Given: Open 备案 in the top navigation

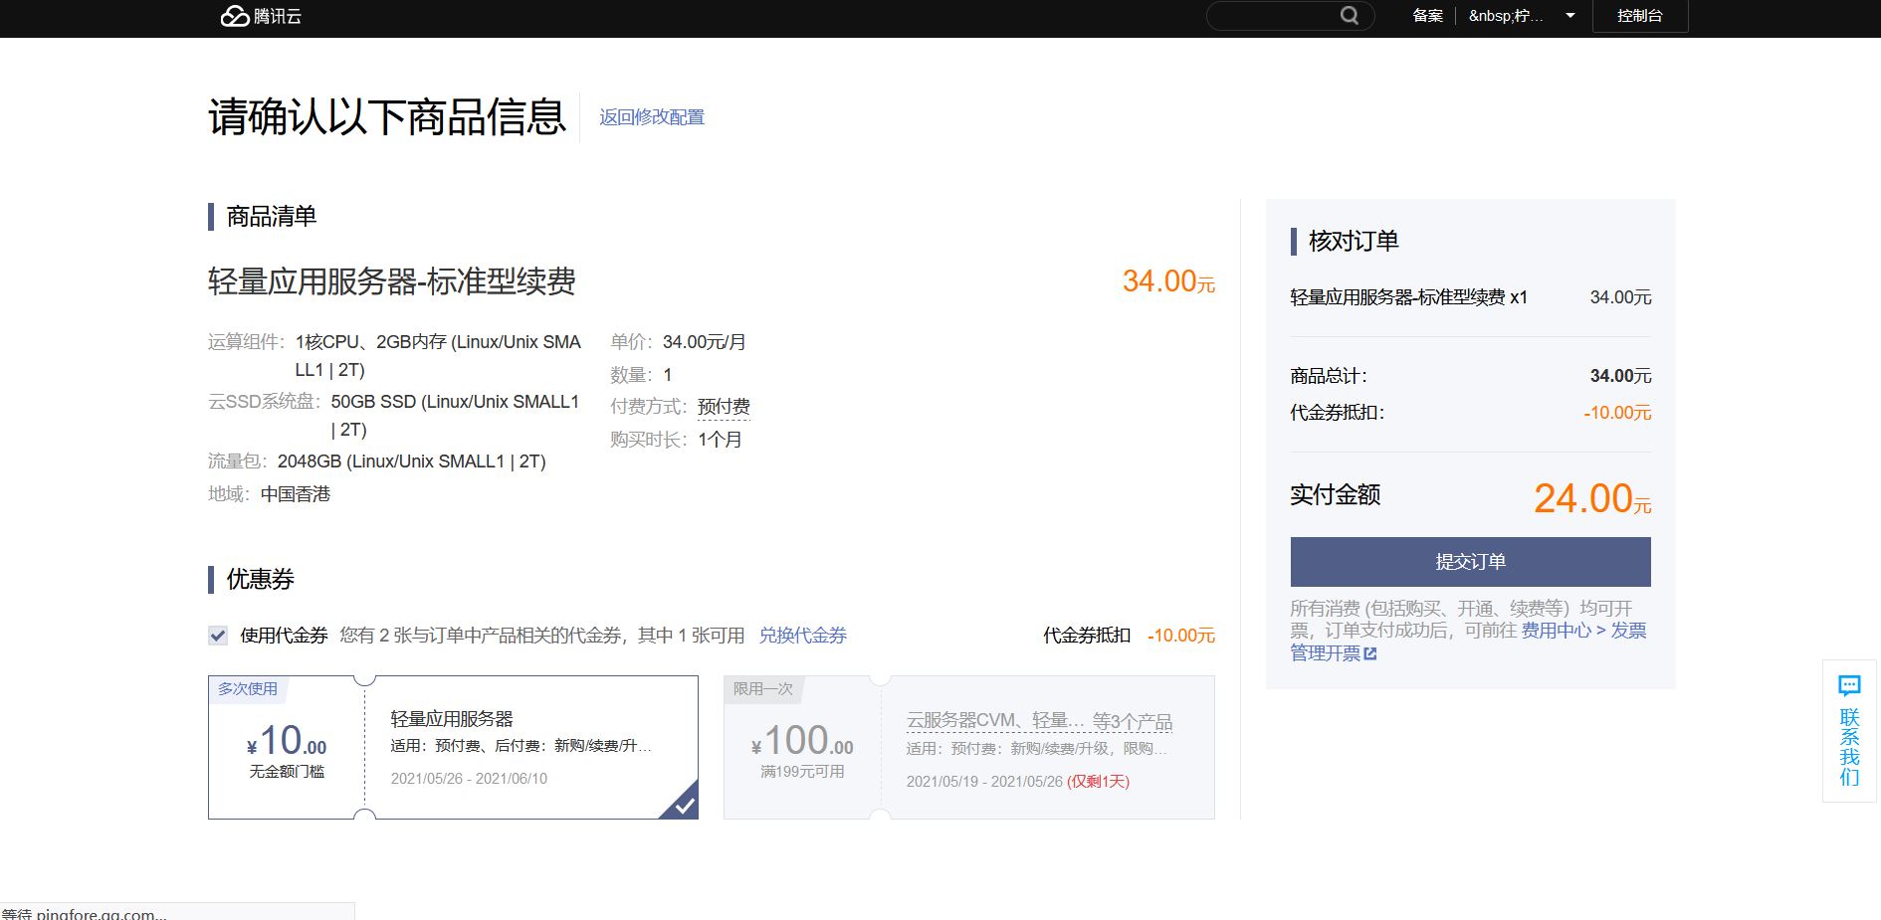Looking at the screenshot, I should coord(1427,16).
